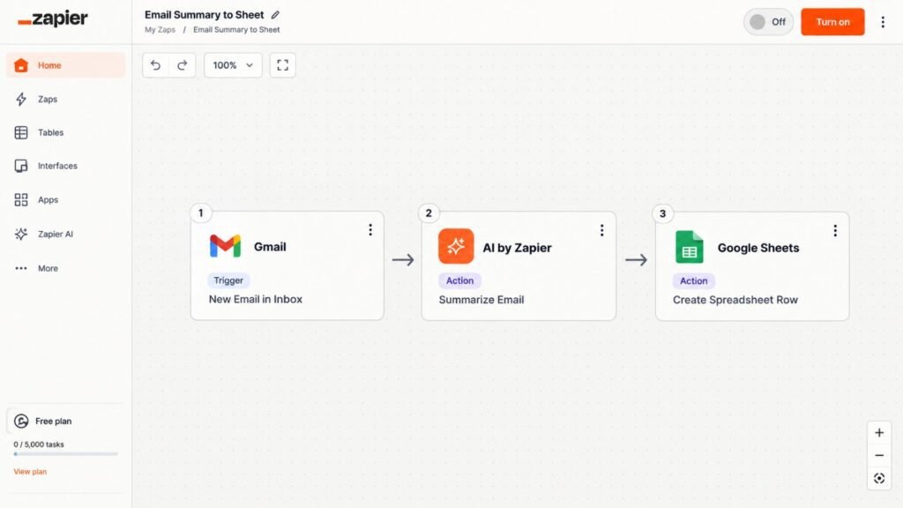Open Zapier AI in the sidebar
This screenshot has width=903, height=508.
click(x=65, y=234)
